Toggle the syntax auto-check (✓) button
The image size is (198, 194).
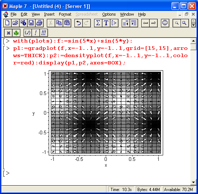coord(28,33)
